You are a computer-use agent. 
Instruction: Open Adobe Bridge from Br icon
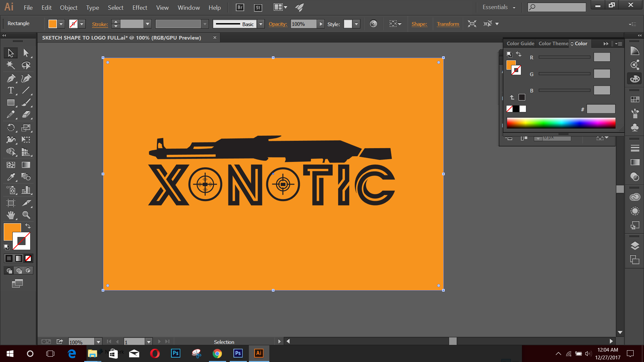(x=240, y=7)
